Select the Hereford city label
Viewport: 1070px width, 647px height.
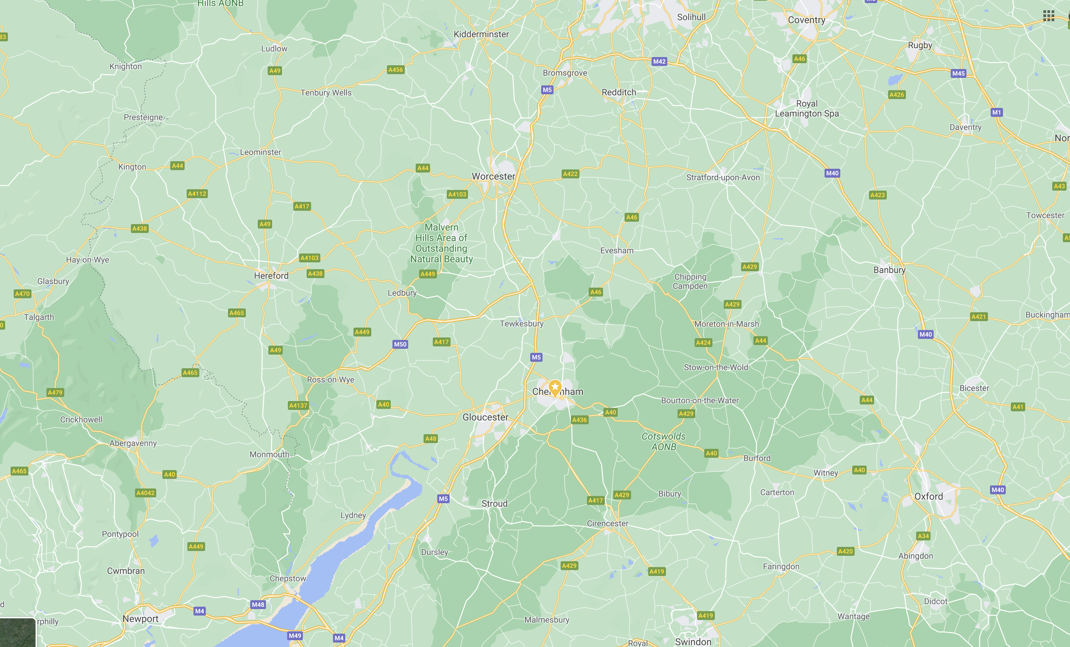click(271, 276)
